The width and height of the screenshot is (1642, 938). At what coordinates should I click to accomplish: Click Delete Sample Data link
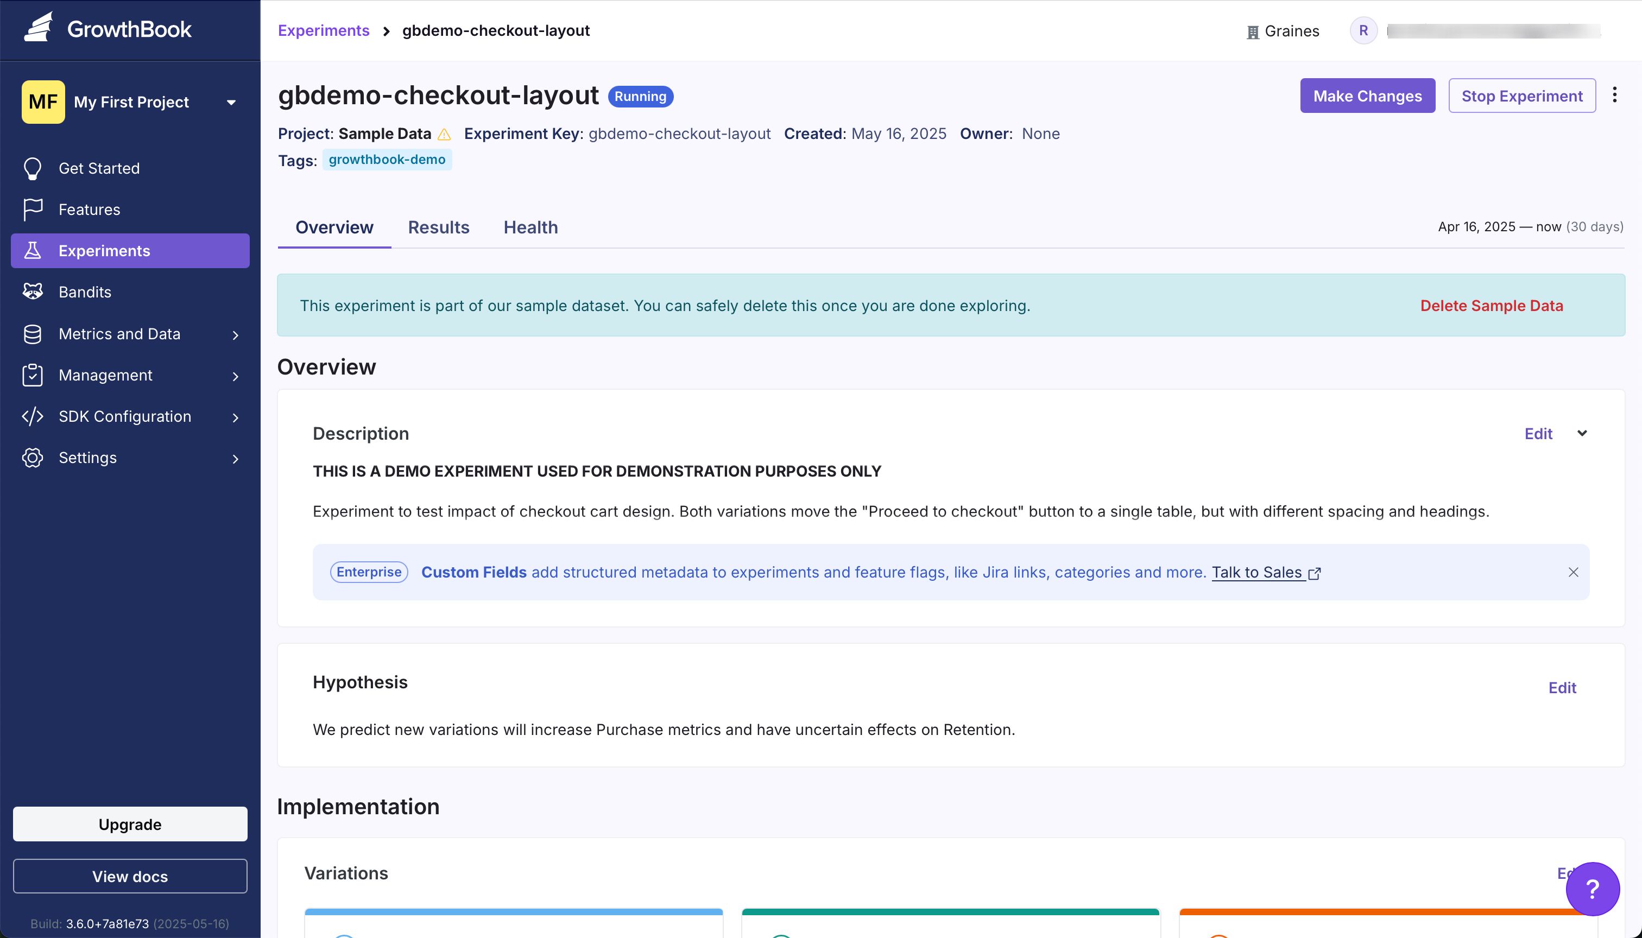1491,306
